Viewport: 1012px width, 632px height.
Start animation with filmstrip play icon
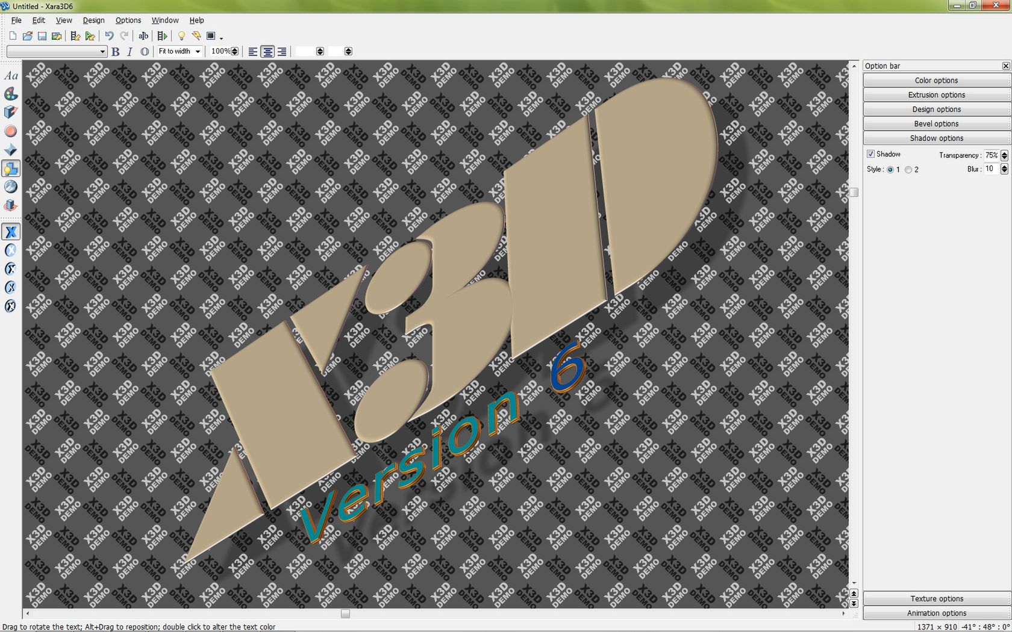162,36
